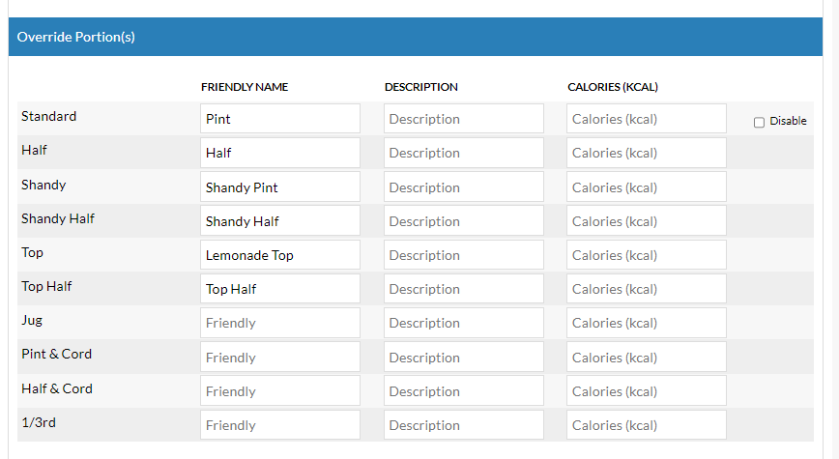The width and height of the screenshot is (839, 459).
Task: Click the Standard friendly name field
Action: tap(279, 119)
